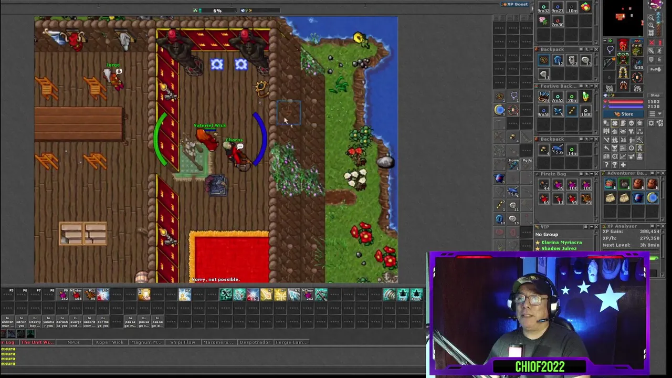Minimize the XP Analyser panel

[658, 226]
